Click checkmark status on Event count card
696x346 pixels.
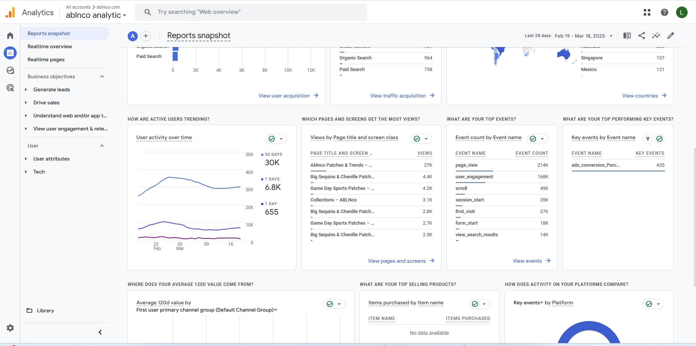[x=533, y=139]
